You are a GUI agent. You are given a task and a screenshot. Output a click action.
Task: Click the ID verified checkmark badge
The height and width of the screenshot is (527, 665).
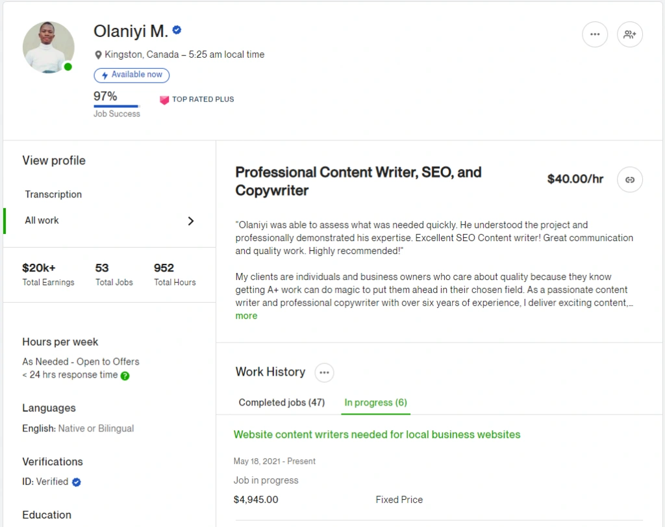(x=77, y=482)
